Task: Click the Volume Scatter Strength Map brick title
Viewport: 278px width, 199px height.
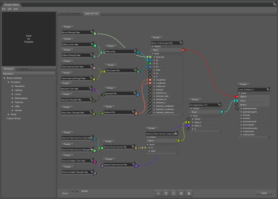Action: (75, 172)
